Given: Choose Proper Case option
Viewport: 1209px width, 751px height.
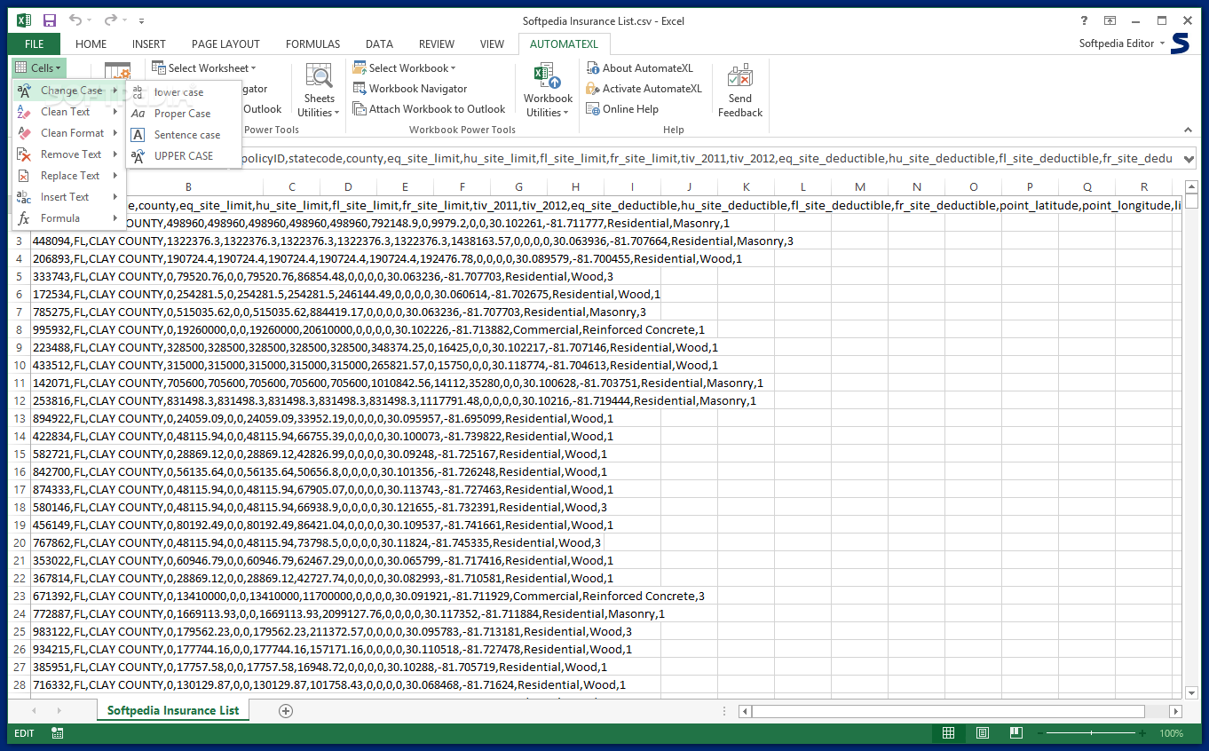Looking at the screenshot, I should point(183,114).
